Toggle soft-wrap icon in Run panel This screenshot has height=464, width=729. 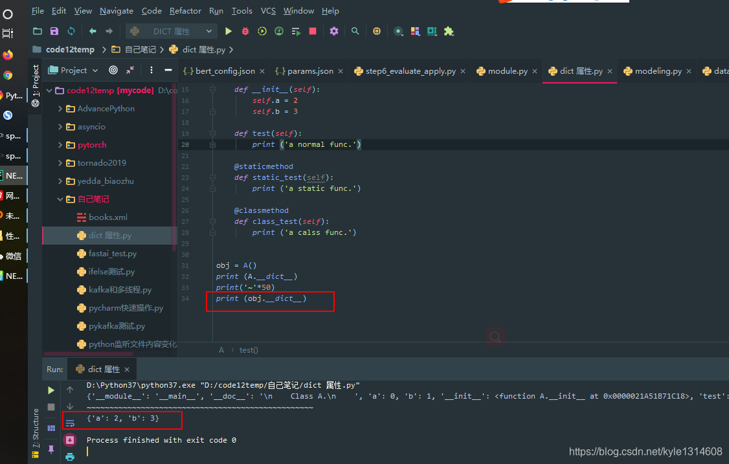70,423
